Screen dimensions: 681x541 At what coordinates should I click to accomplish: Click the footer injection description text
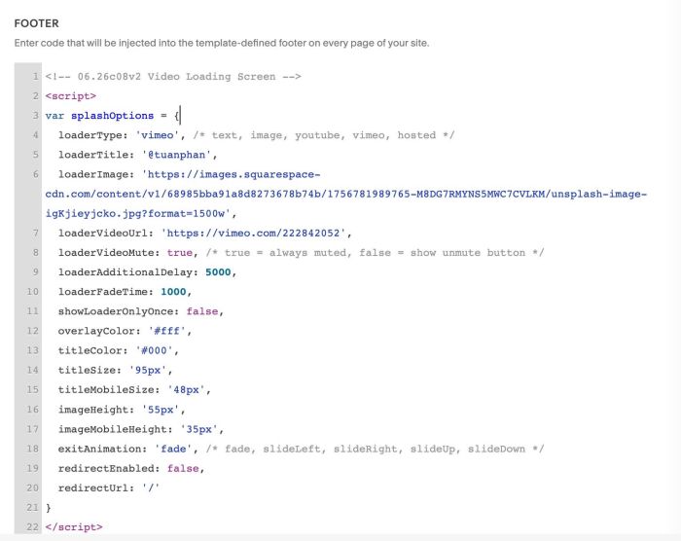click(222, 43)
